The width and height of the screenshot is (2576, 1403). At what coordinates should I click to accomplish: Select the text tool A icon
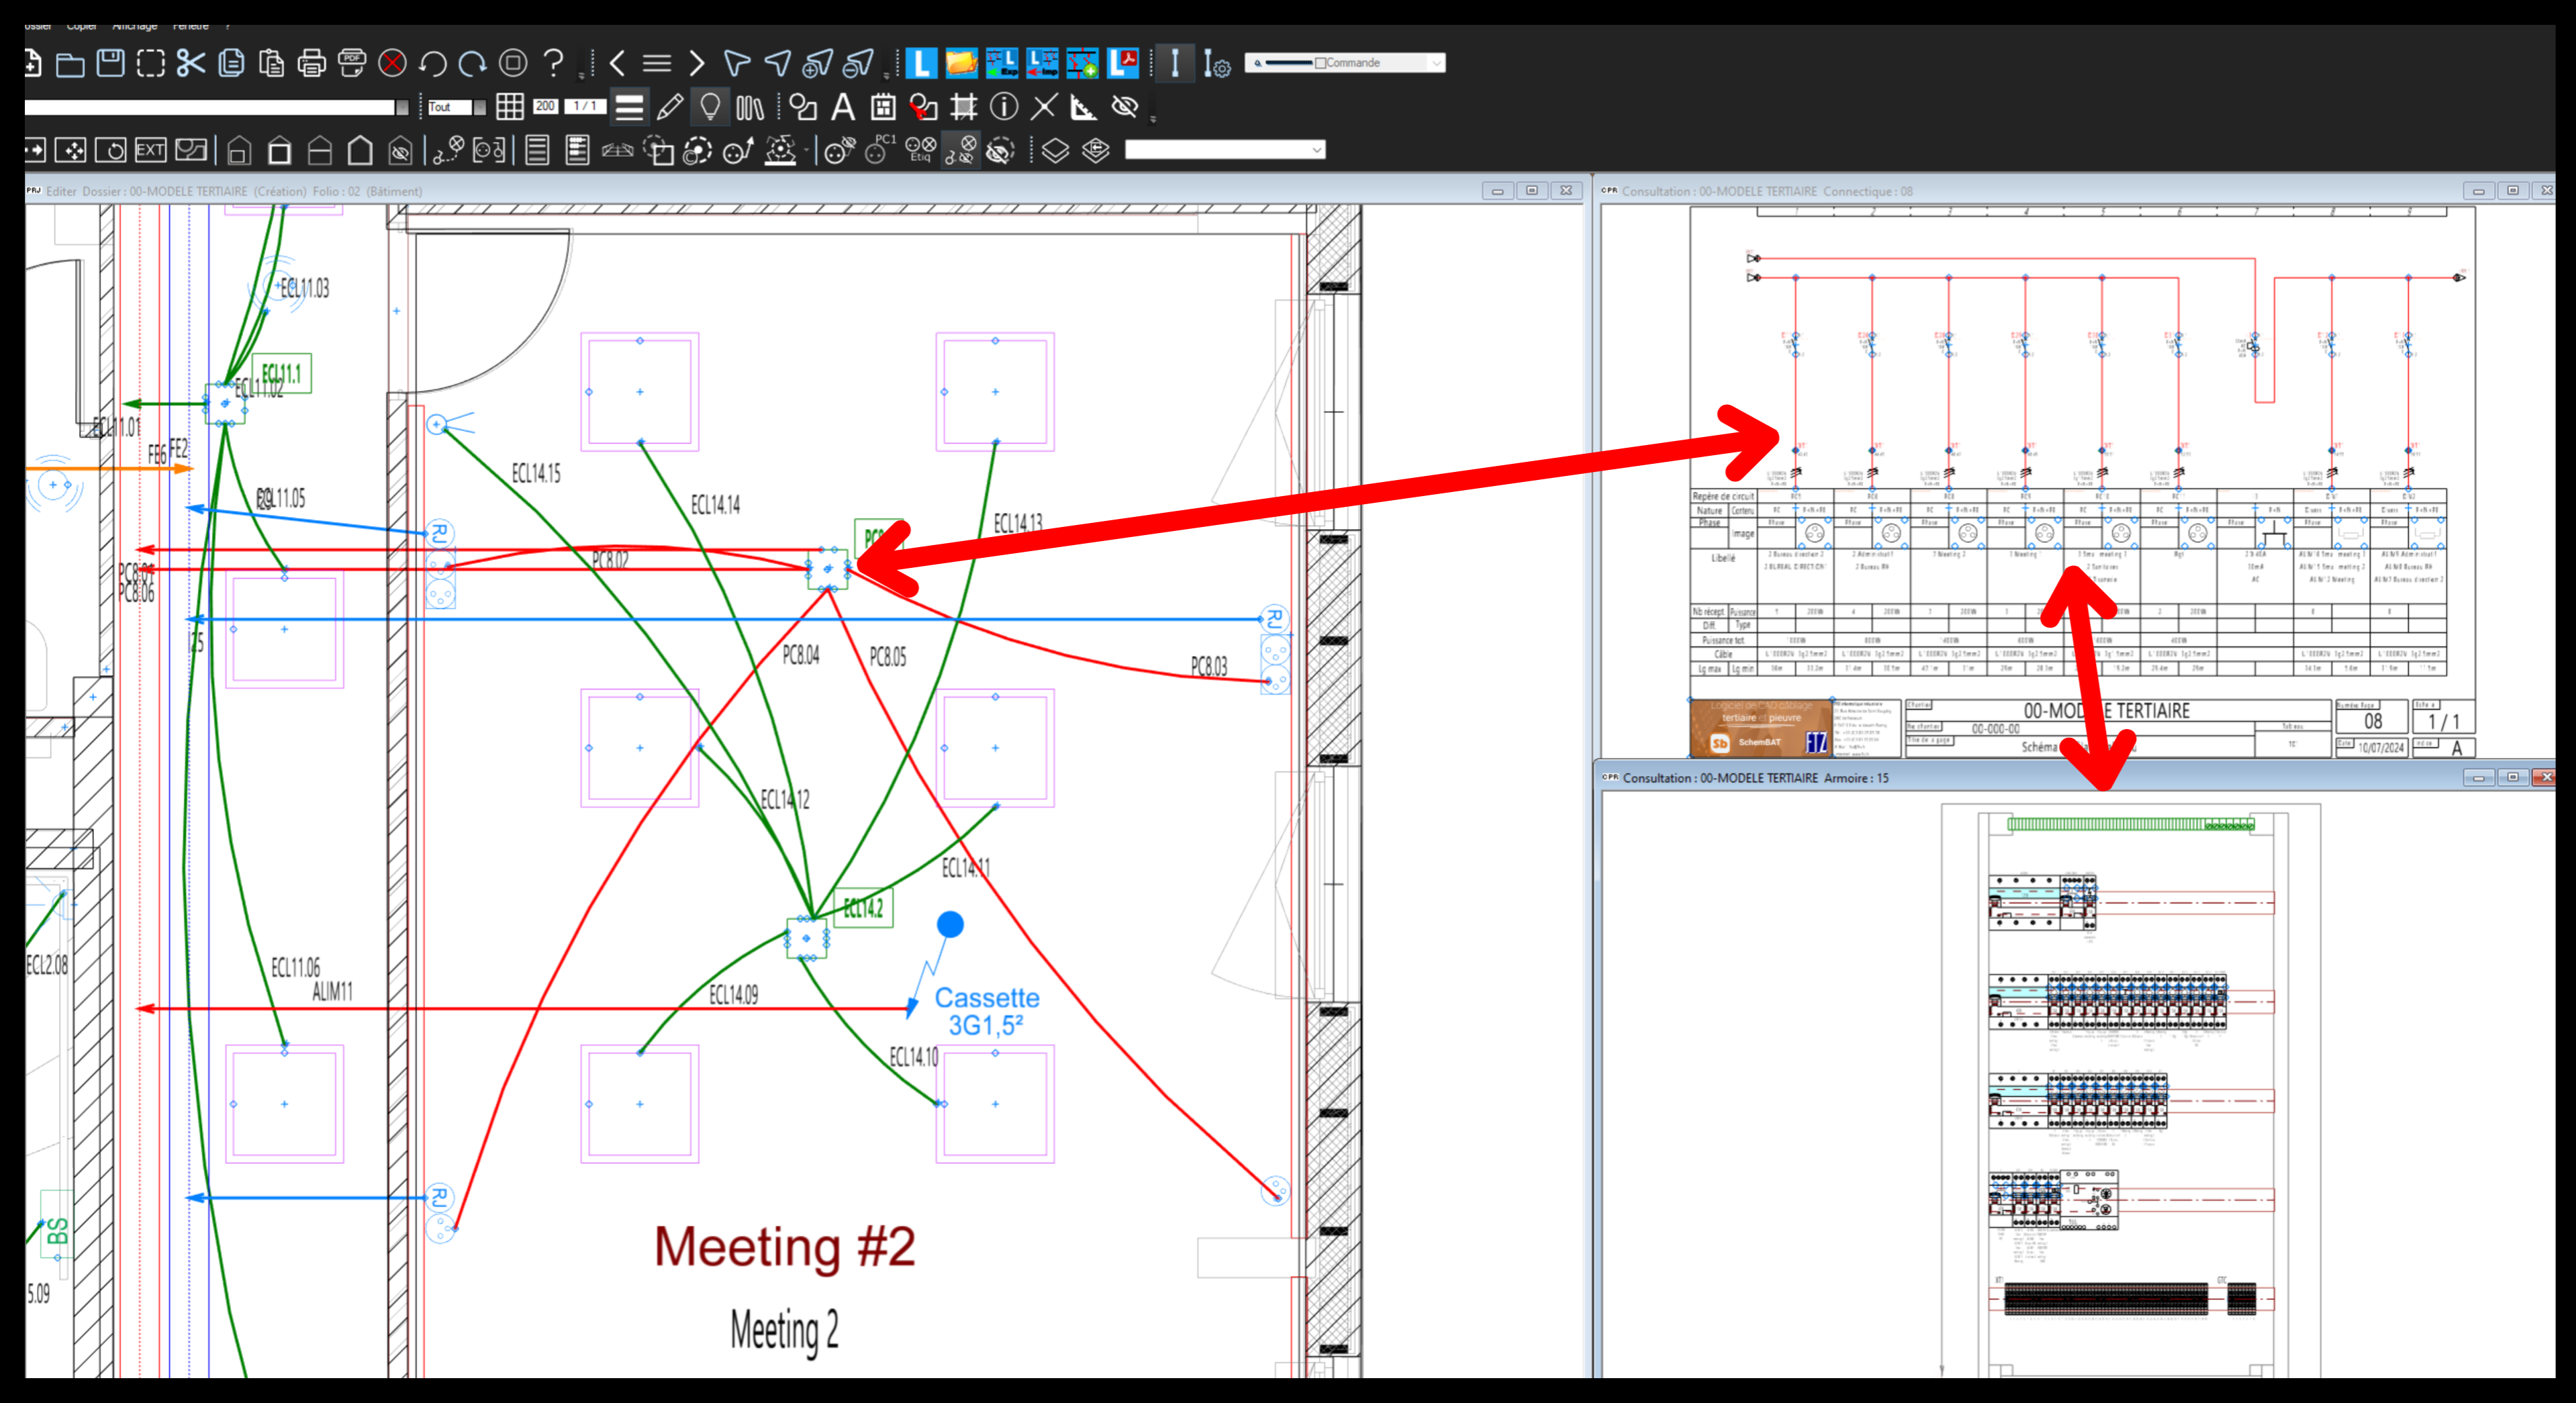(x=843, y=106)
